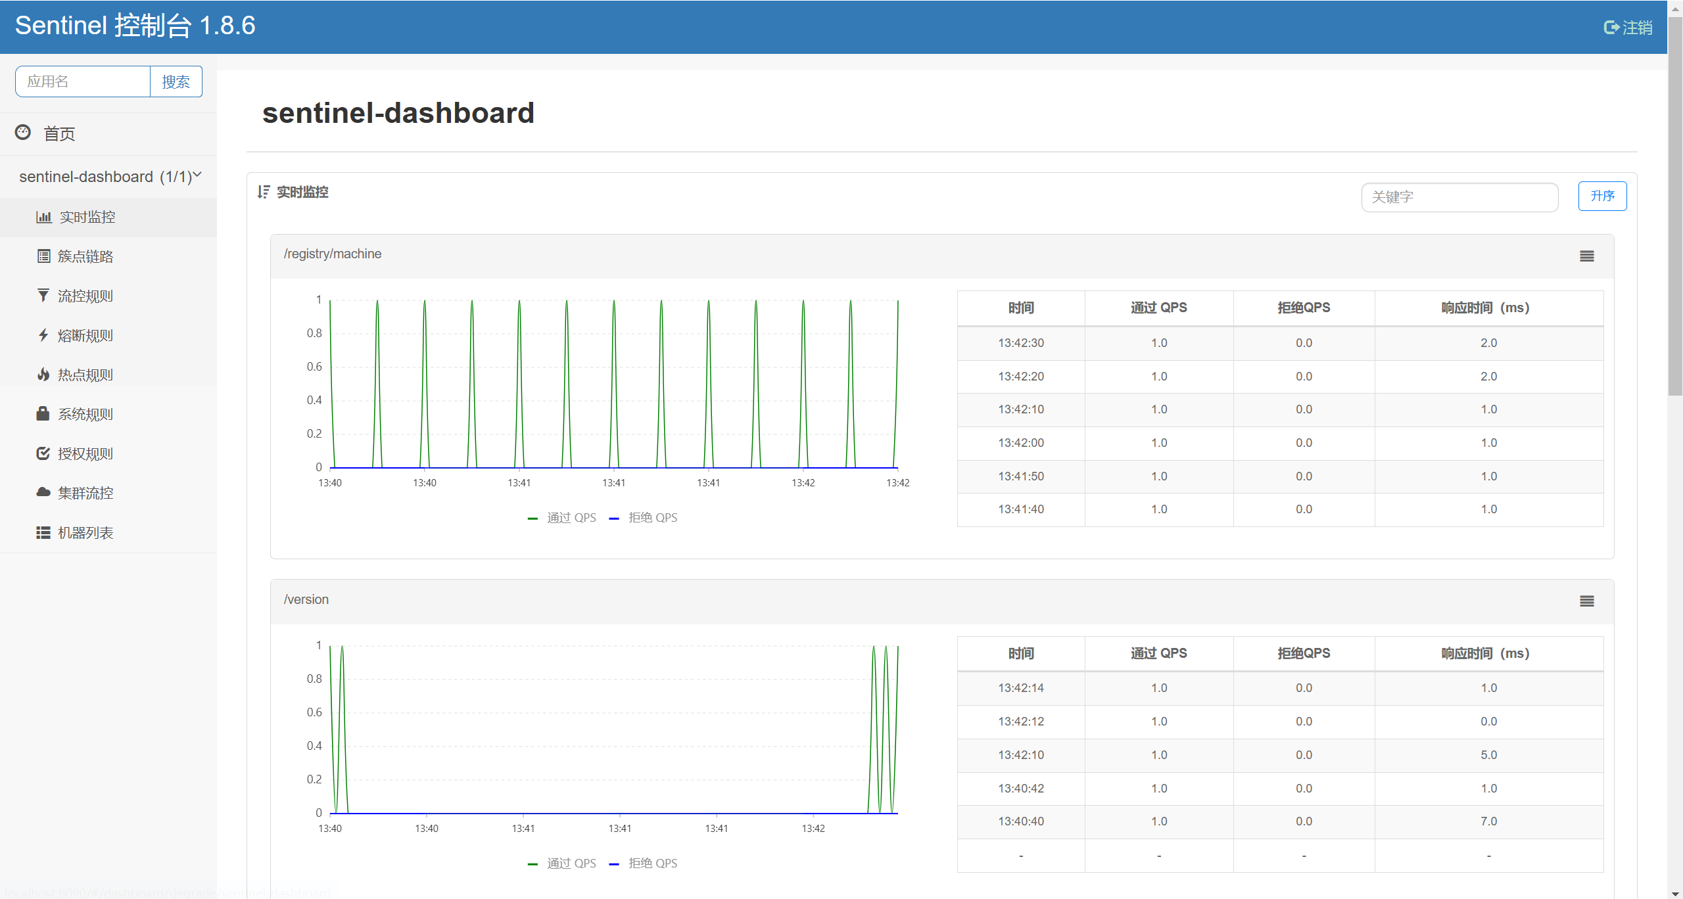The width and height of the screenshot is (1683, 899).
Task: Open the hamburger menu on /version panel
Action: pos(1586,601)
